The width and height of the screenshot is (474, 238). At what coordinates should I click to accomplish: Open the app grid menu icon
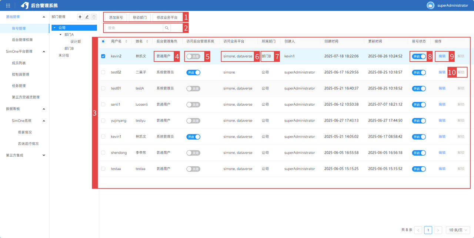8,6
